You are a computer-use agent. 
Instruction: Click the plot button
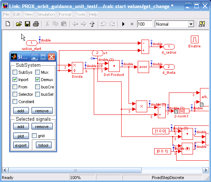click(21, 136)
